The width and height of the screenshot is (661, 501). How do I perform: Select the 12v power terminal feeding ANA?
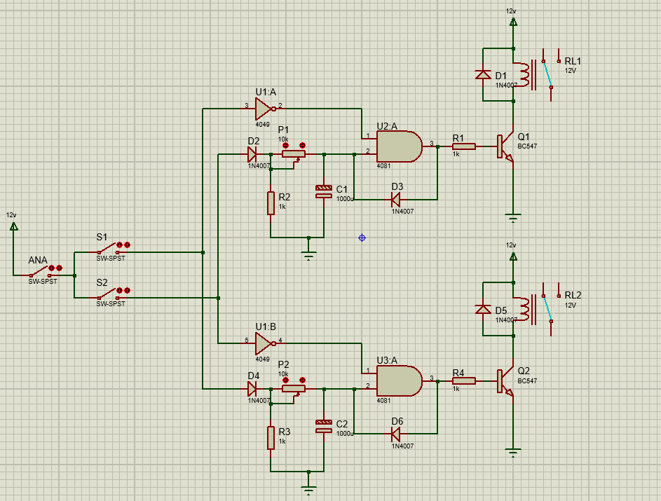click(13, 226)
